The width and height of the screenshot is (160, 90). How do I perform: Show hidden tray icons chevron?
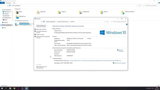(x=146, y=88)
